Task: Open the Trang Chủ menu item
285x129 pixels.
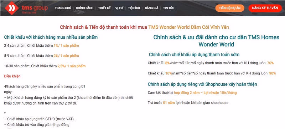Action: 63,8
